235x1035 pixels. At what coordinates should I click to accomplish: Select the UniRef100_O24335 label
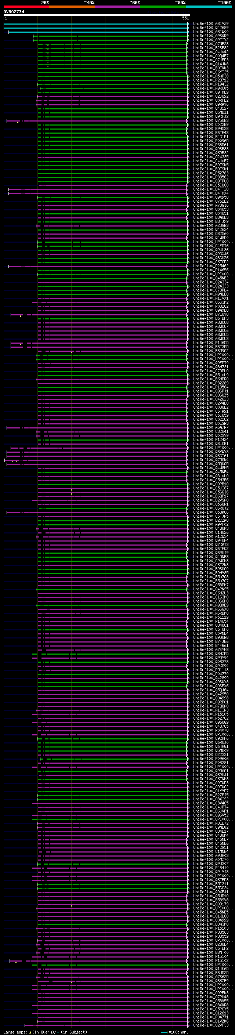point(211,157)
